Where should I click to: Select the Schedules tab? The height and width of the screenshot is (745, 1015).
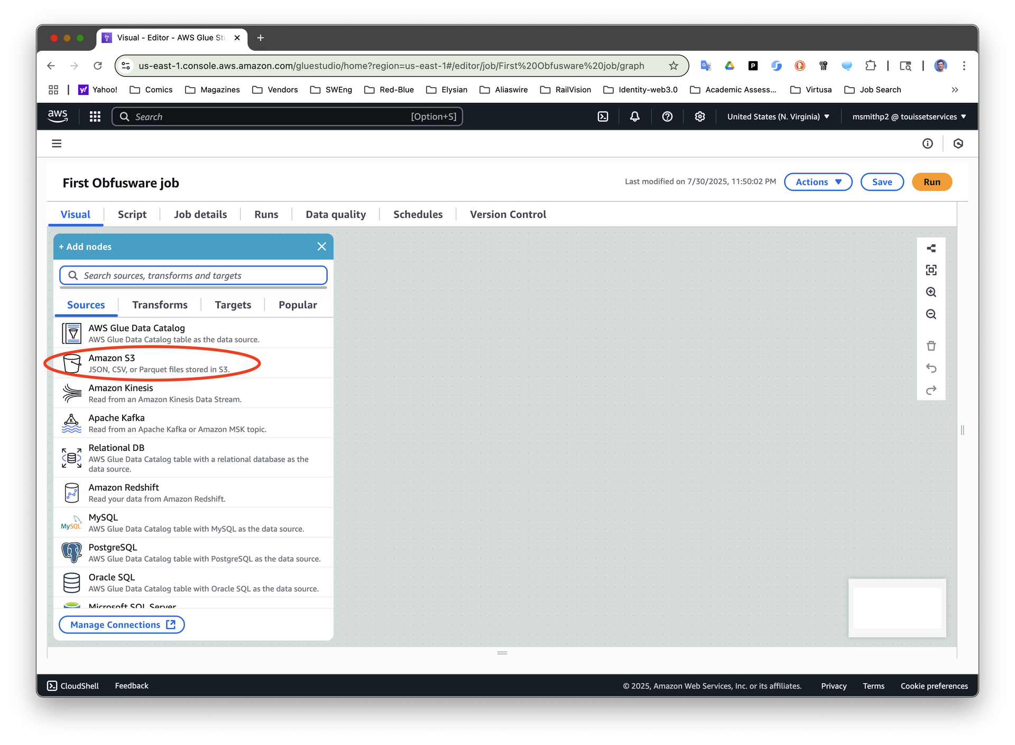pos(418,214)
